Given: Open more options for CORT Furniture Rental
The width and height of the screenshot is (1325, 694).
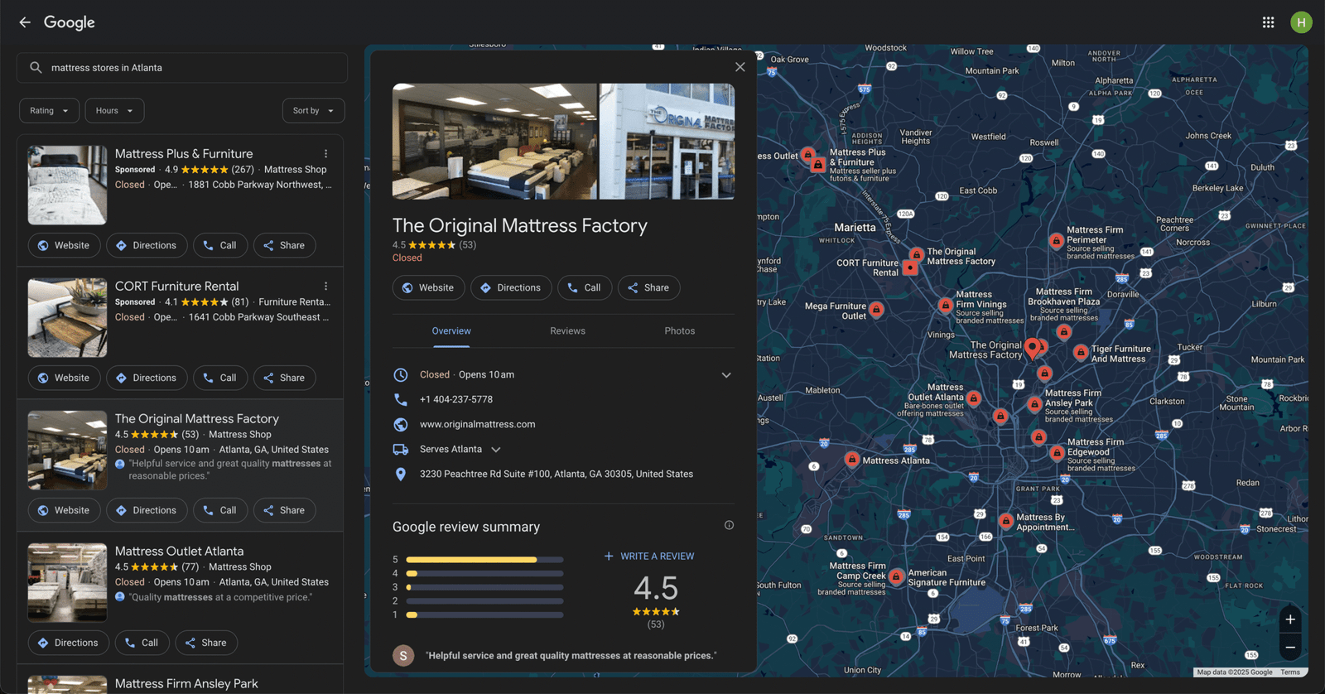Looking at the screenshot, I should (x=326, y=287).
